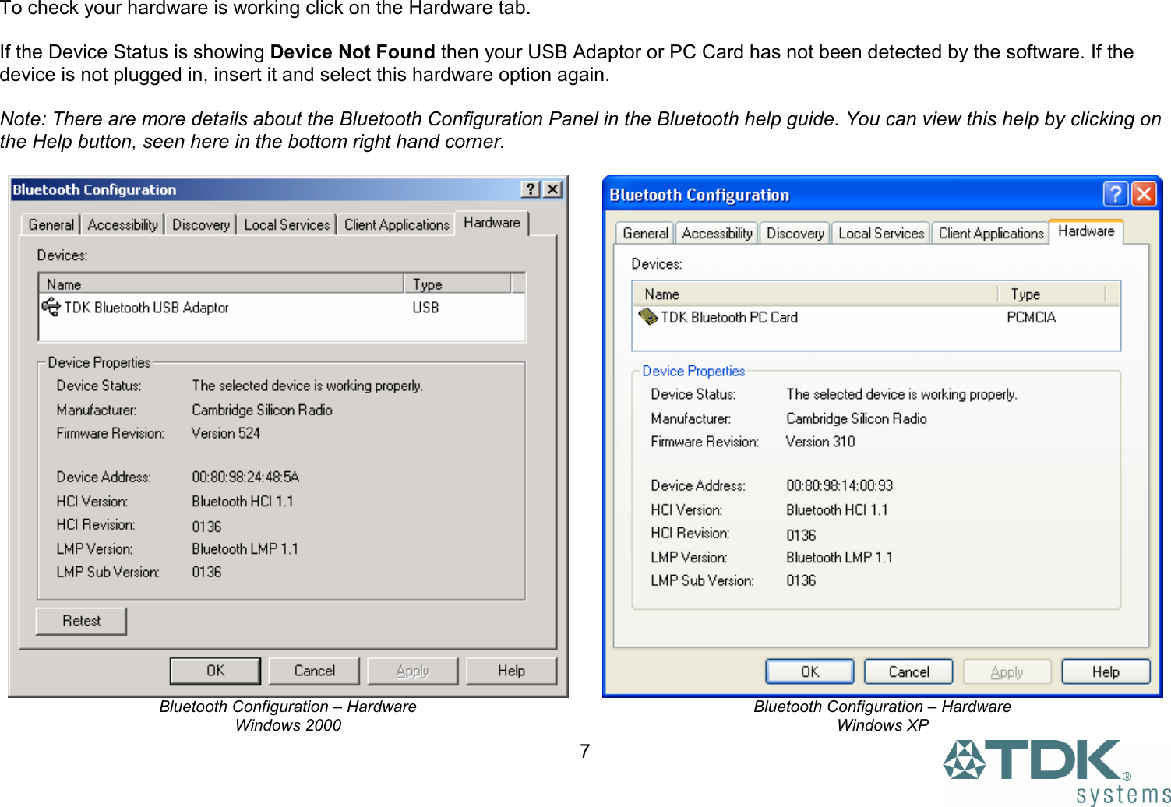Click OK in the Windows 2000 dialog

(x=215, y=671)
